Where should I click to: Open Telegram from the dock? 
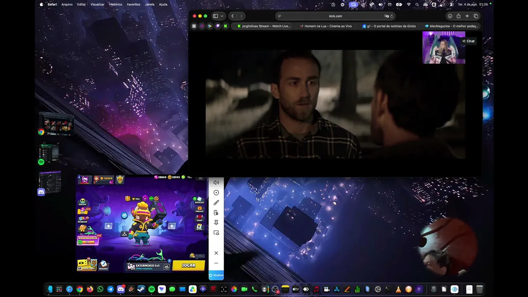(x=111, y=289)
